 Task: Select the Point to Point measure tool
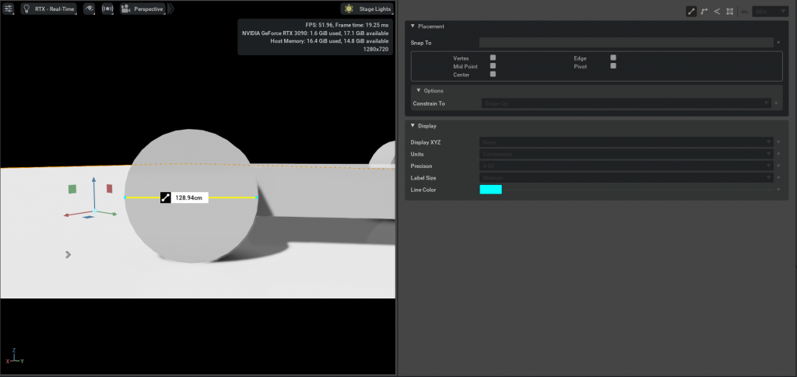[691, 11]
